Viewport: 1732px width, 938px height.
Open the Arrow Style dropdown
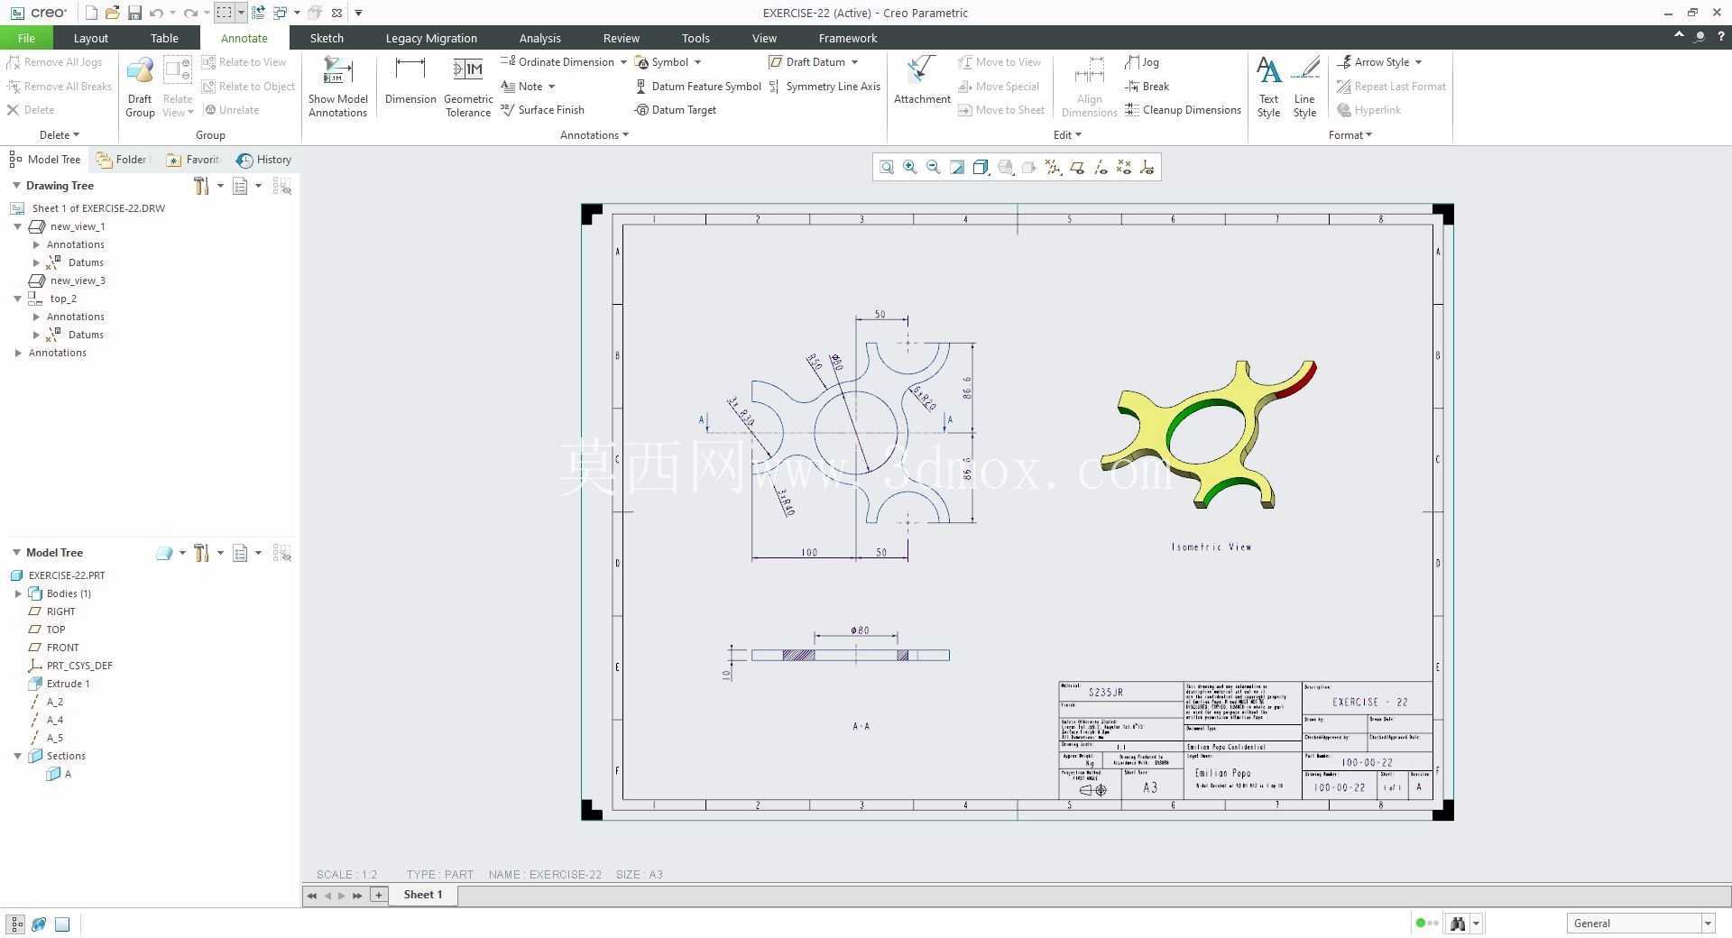(1418, 62)
